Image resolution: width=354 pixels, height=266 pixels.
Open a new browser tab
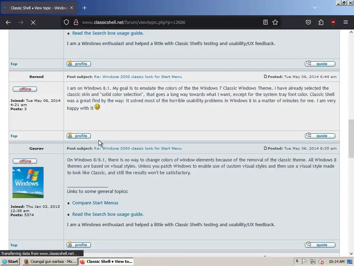84,8
